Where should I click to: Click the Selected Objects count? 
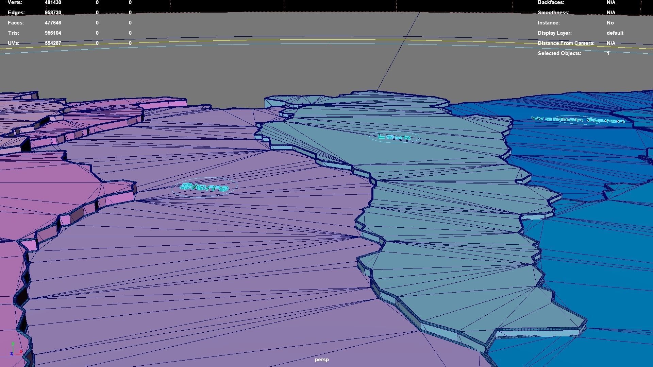tap(608, 53)
